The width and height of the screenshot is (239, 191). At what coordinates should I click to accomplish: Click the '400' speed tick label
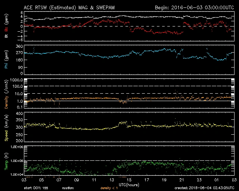[x=19, y=113]
